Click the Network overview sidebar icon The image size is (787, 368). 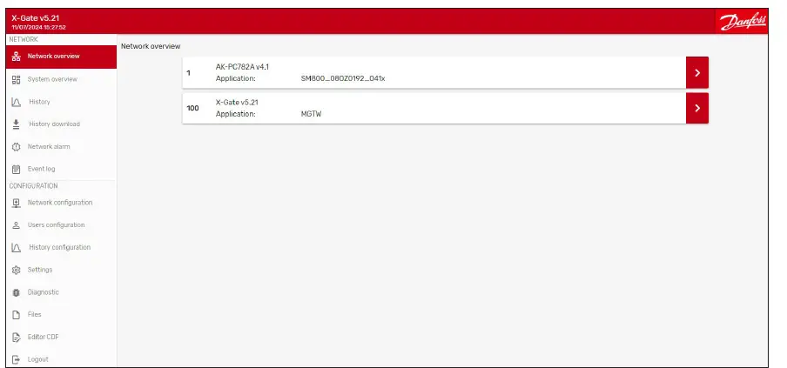(16, 57)
